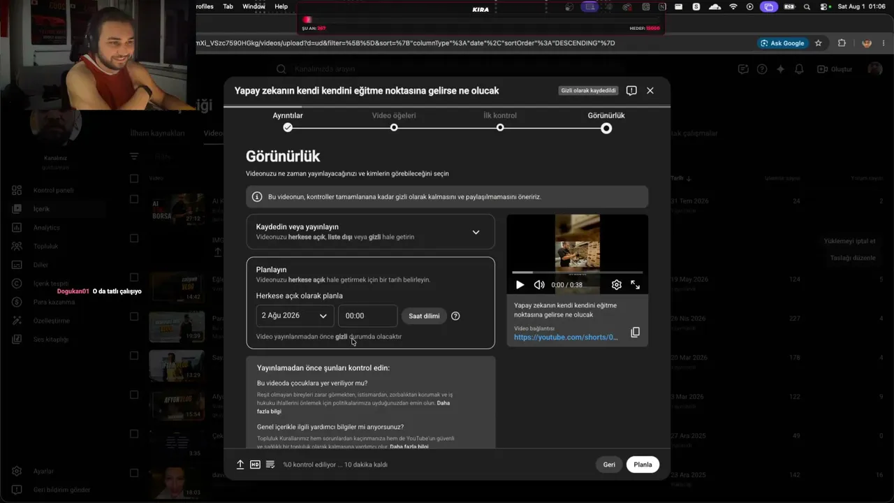This screenshot has width=894, height=503.
Task: Copy the video link
Action: (635, 333)
